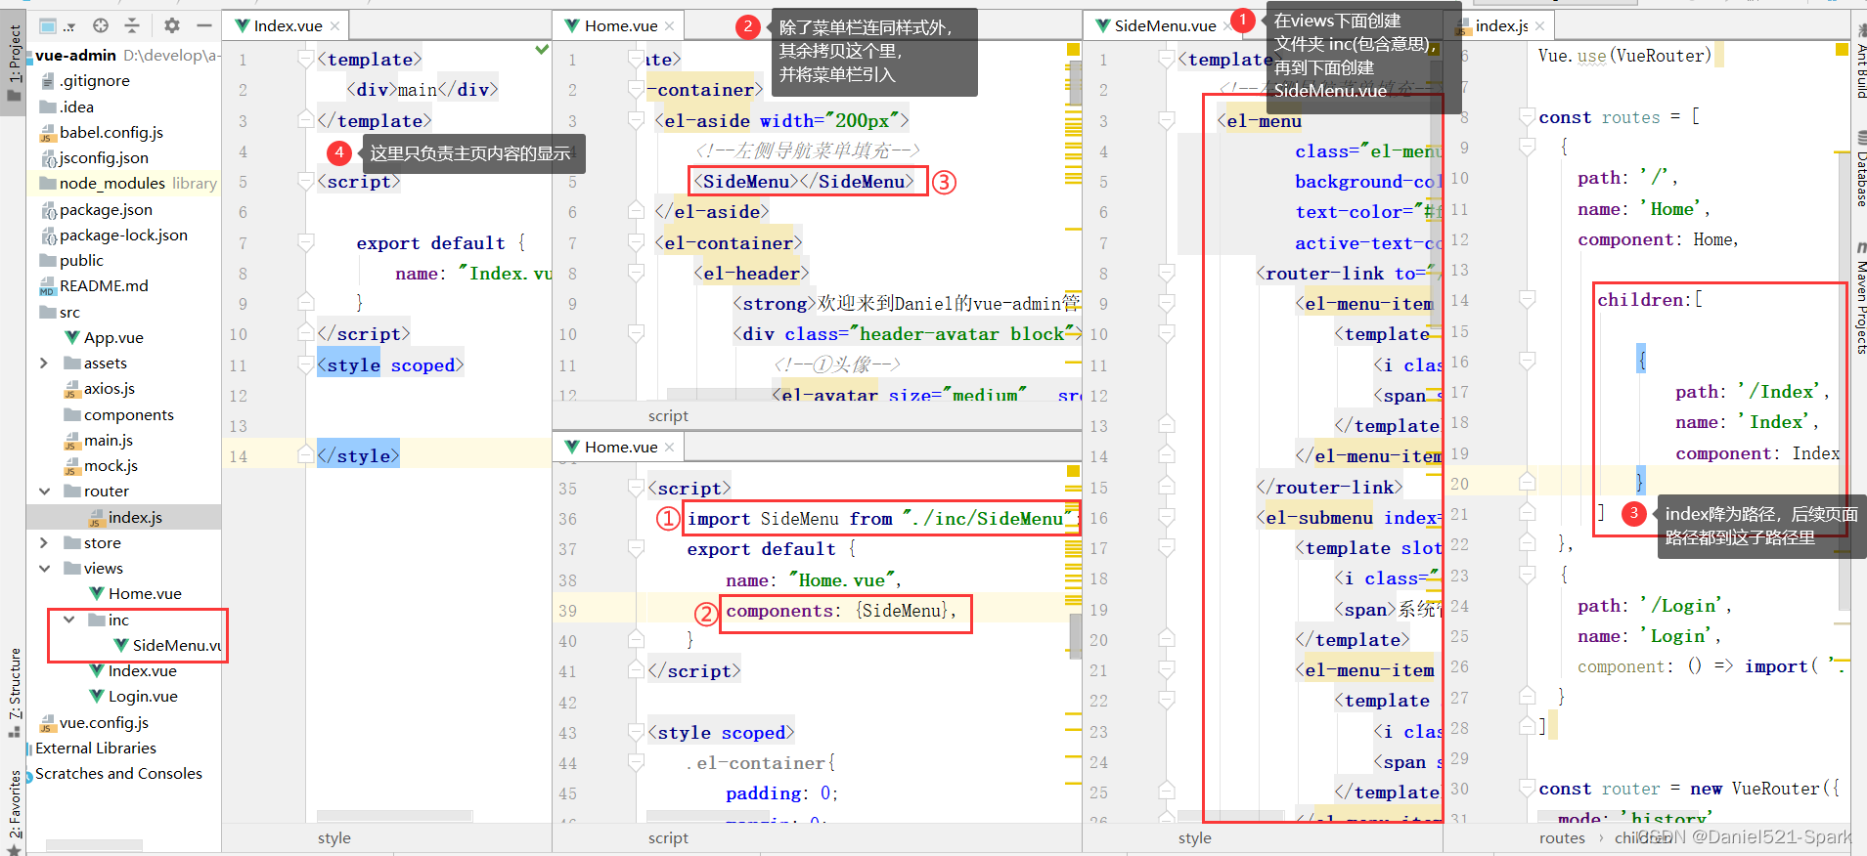The height and width of the screenshot is (856, 1867).
Task: Open axios.js in project tree
Action: click(x=100, y=389)
